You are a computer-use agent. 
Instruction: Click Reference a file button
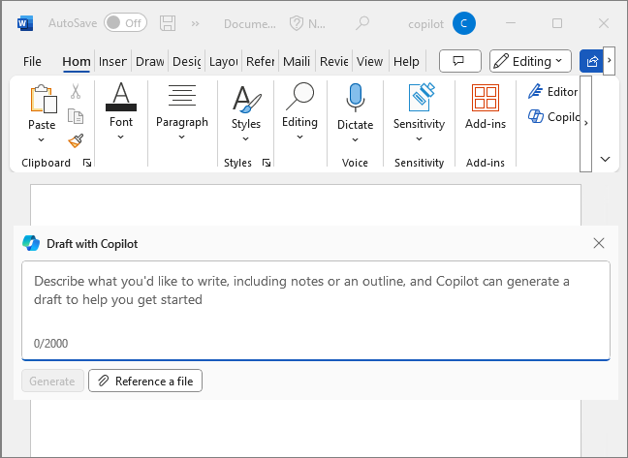tap(145, 381)
